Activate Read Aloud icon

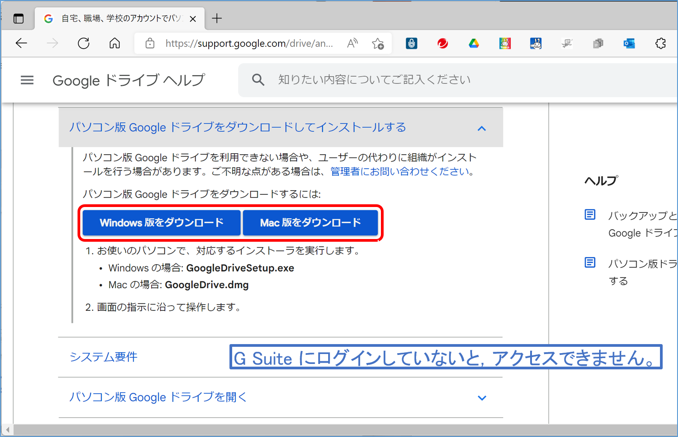(352, 43)
